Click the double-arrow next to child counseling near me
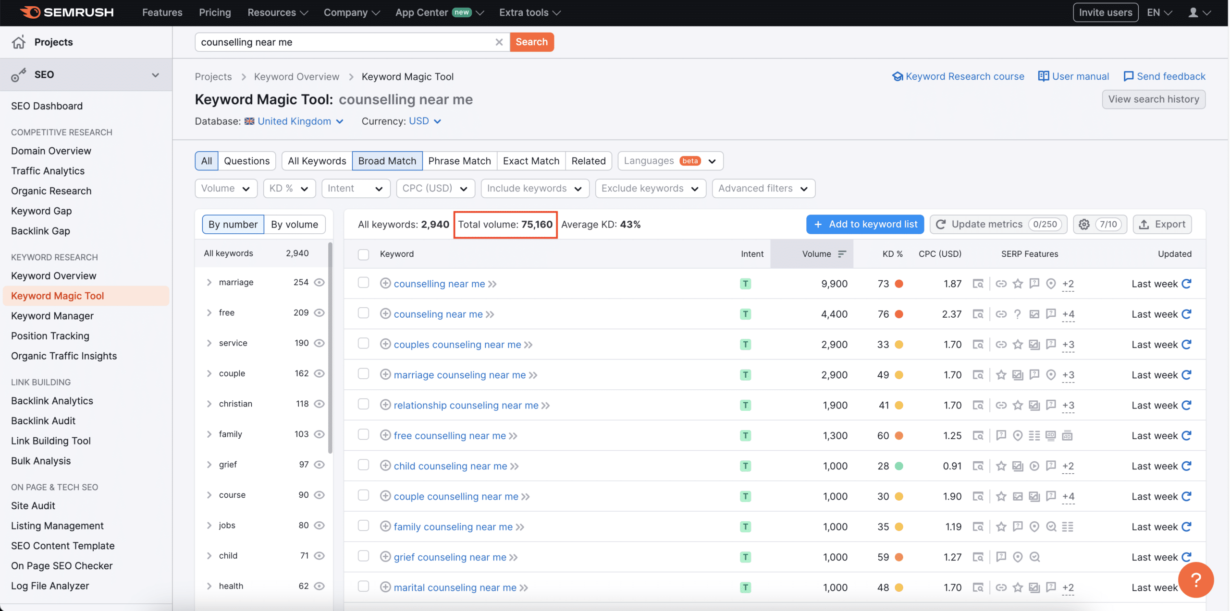The width and height of the screenshot is (1230, 611). pyautogui.click(x=515, y=467)
